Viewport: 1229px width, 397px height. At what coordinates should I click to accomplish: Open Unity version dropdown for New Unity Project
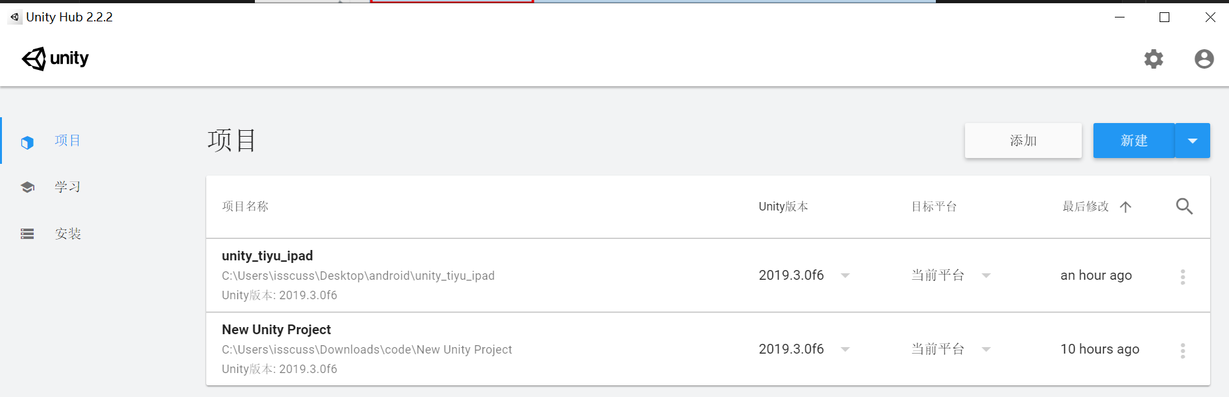tap(845, 350)
